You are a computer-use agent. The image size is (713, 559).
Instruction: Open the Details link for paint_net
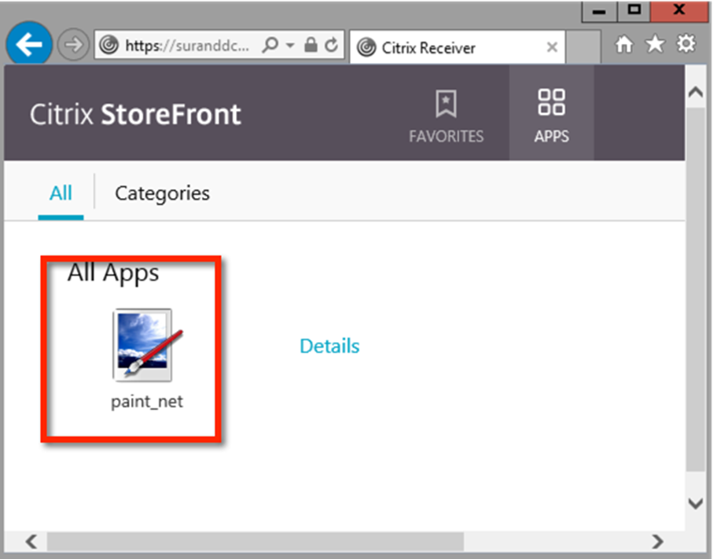[329, 346]
